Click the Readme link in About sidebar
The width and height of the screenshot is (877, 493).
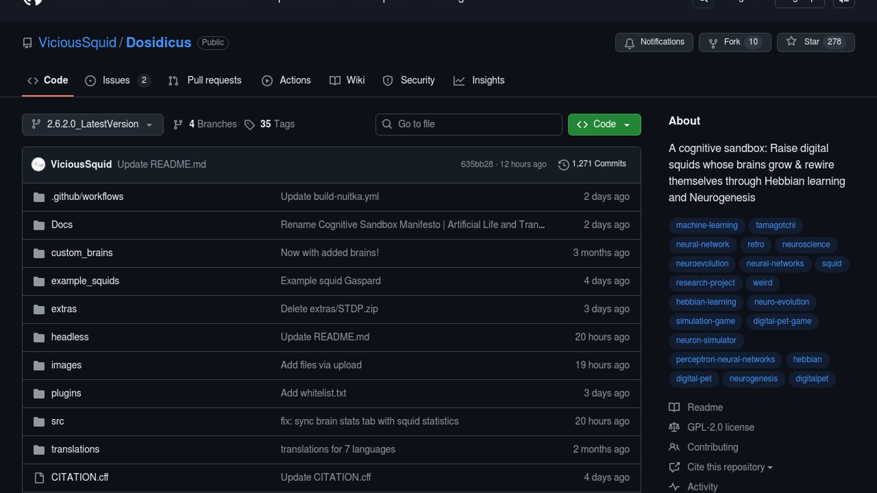[x=705, y=407]
